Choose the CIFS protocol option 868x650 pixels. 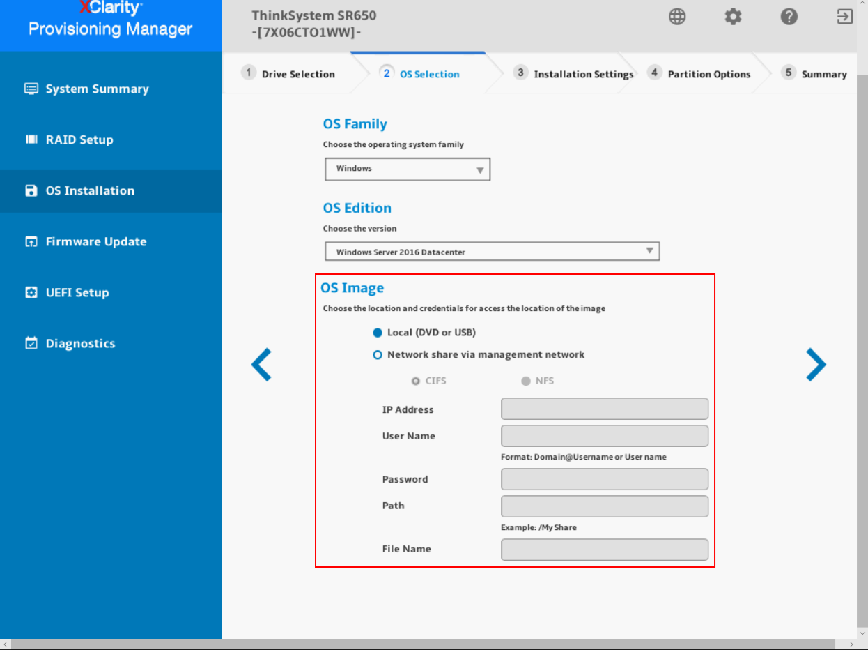click(x=416, y=381)
